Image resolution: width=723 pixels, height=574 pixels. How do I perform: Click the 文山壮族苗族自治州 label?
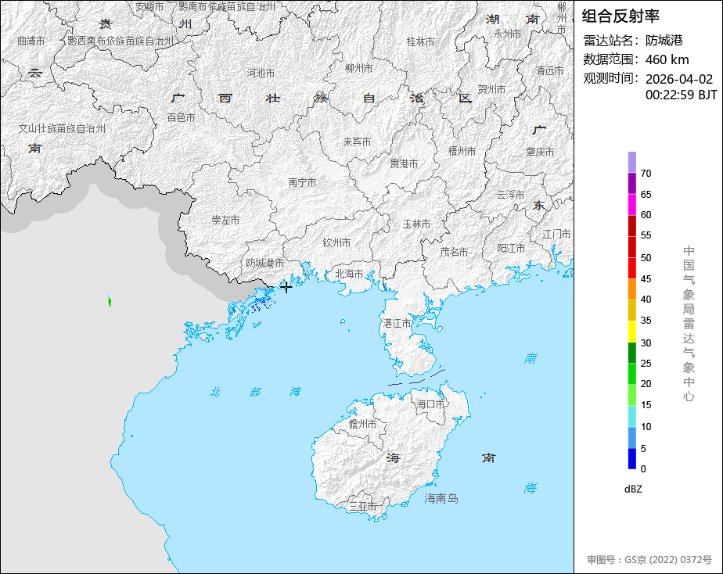pyautogui.click(x=62, y=128)
